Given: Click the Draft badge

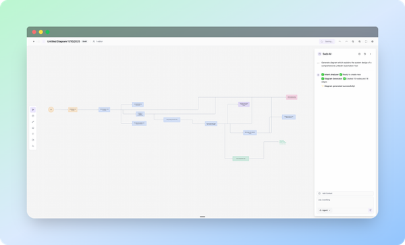Looking at the screenshot, I should [x=84, y=41].
